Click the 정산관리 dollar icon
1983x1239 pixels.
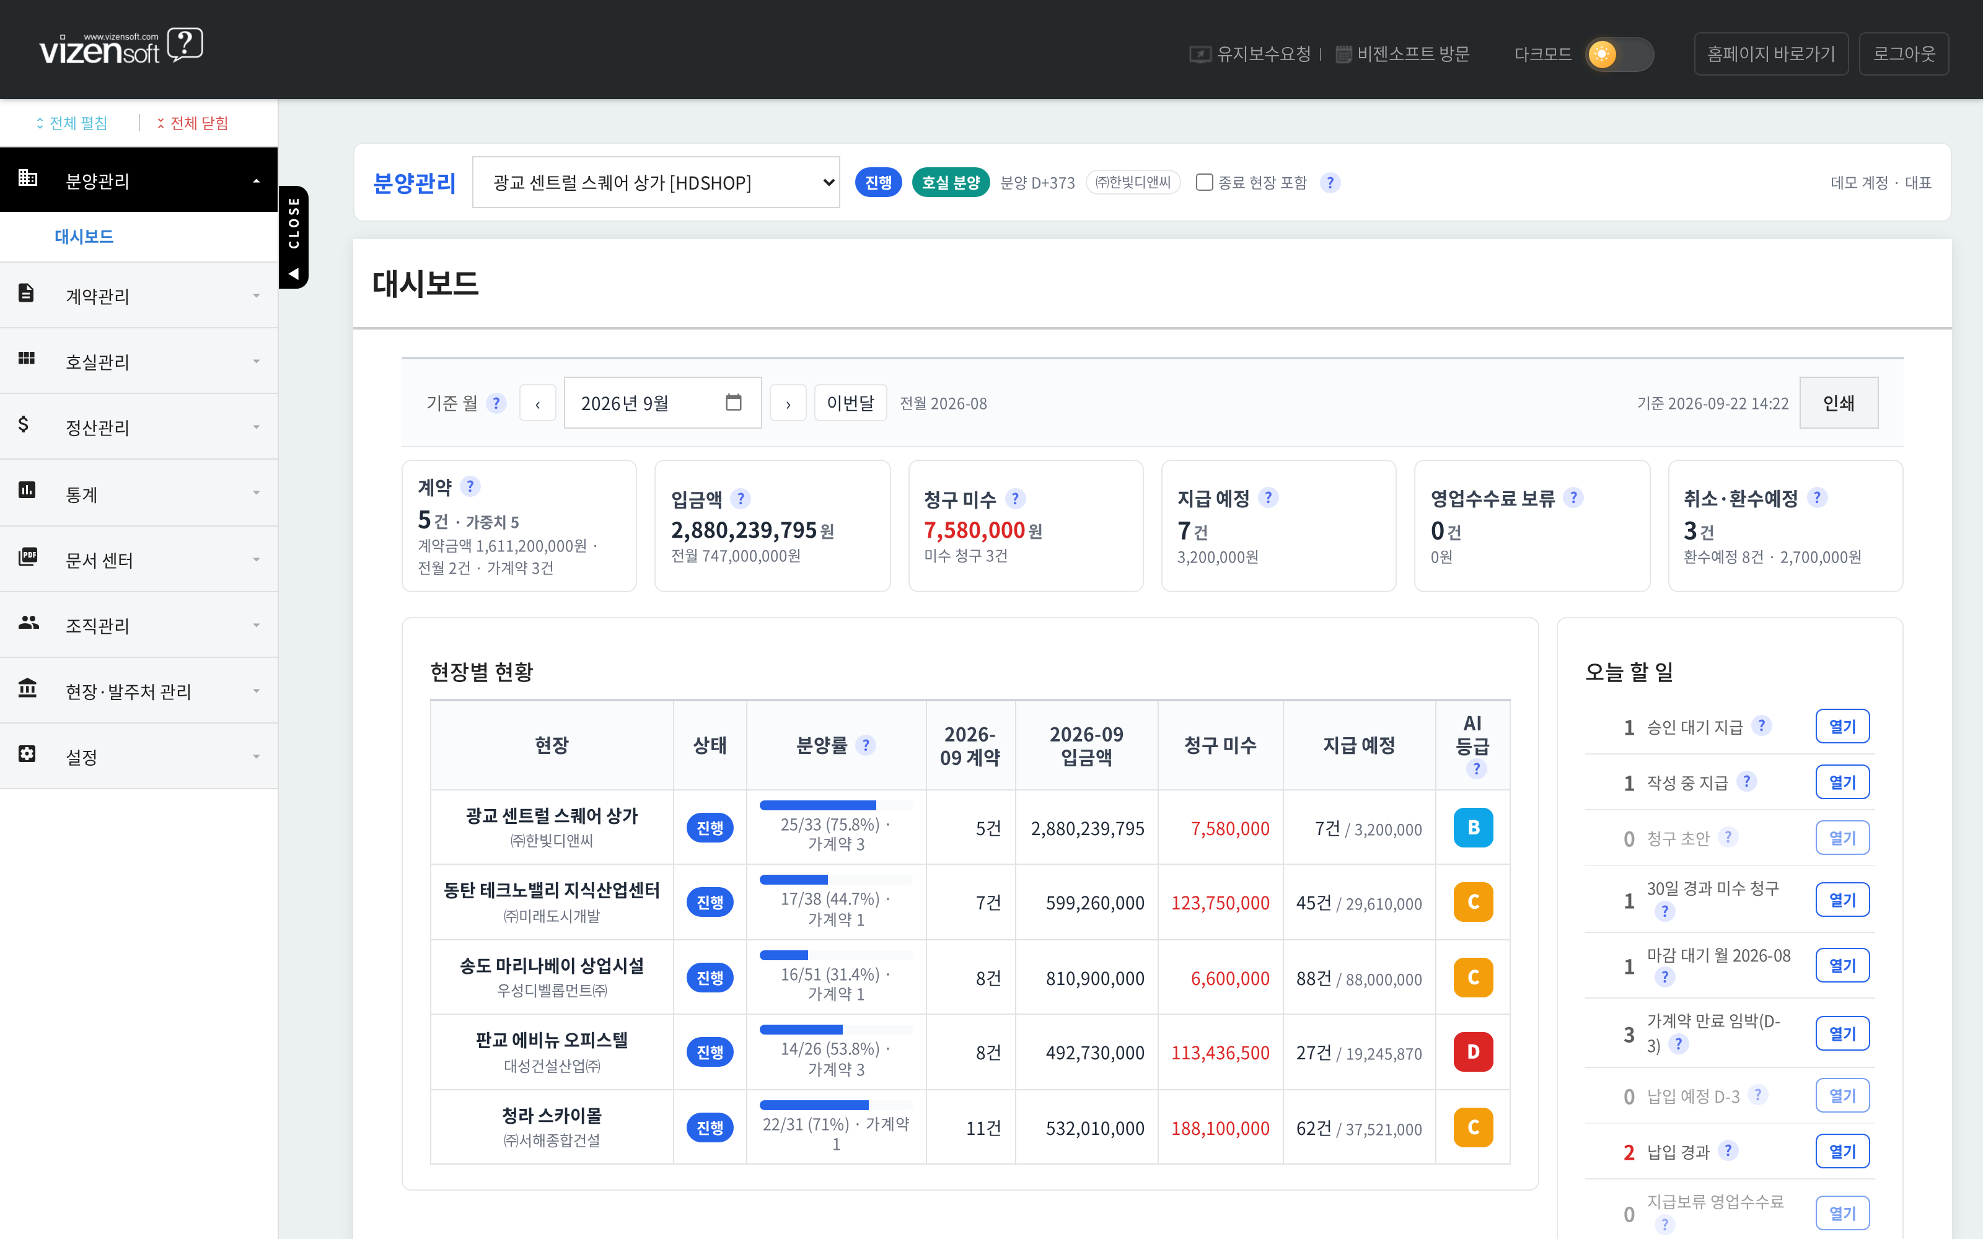(x=24, y=424)
